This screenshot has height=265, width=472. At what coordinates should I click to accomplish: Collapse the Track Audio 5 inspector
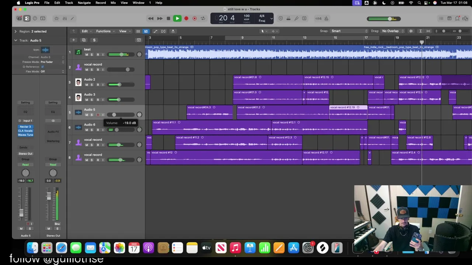(x=15, y=40)
